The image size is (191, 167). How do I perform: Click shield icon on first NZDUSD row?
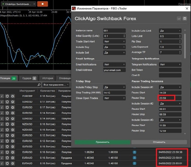pos(7,124)
